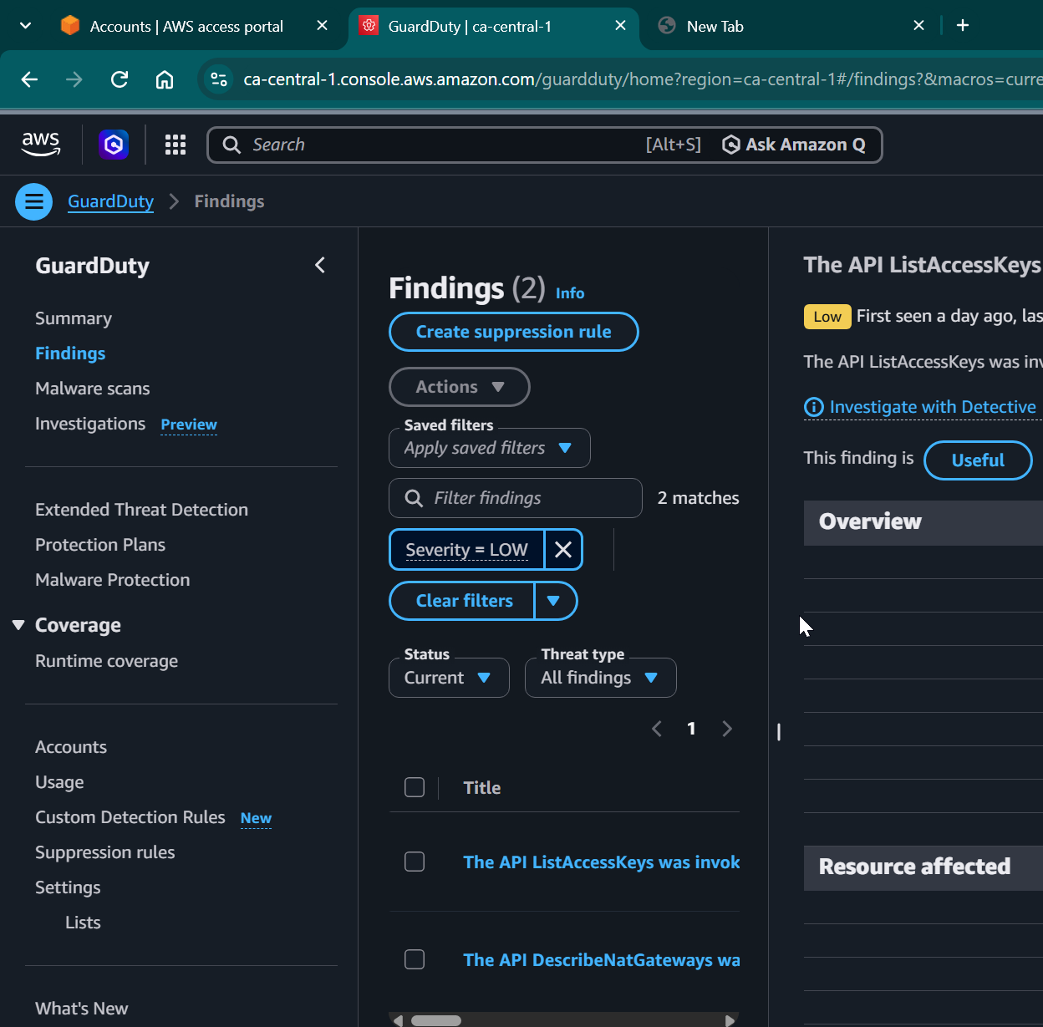1043x1027 pixels.
Task: Open the Status Current dropdown
Action: tap(450, 678)
